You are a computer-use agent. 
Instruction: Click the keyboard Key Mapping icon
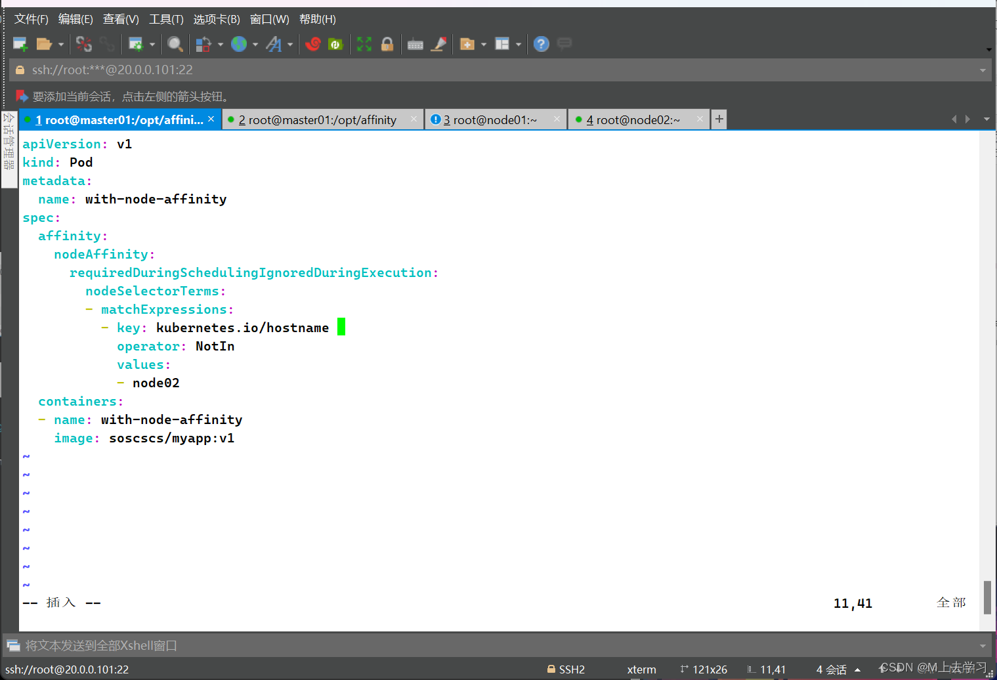[415, 45]
